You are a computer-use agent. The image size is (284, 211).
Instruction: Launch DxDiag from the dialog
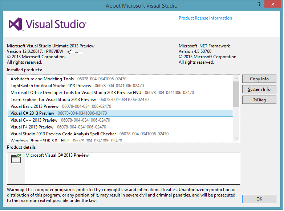[x=259, y=100]
